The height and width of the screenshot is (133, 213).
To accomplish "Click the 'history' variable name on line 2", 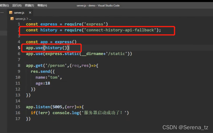I will [x=49, y=30].
